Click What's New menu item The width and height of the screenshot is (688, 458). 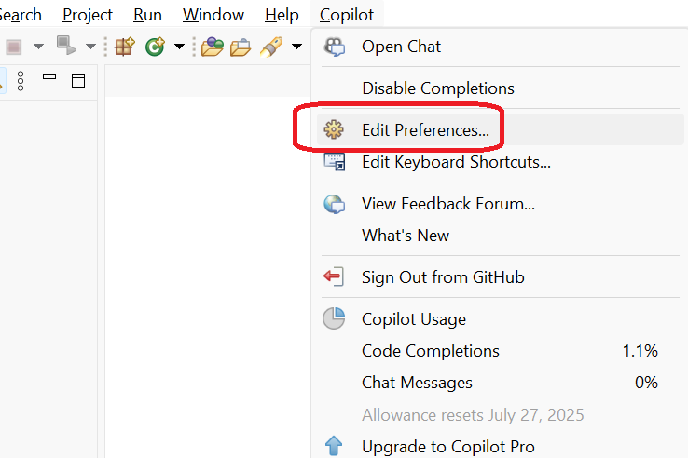coord(501,236)
